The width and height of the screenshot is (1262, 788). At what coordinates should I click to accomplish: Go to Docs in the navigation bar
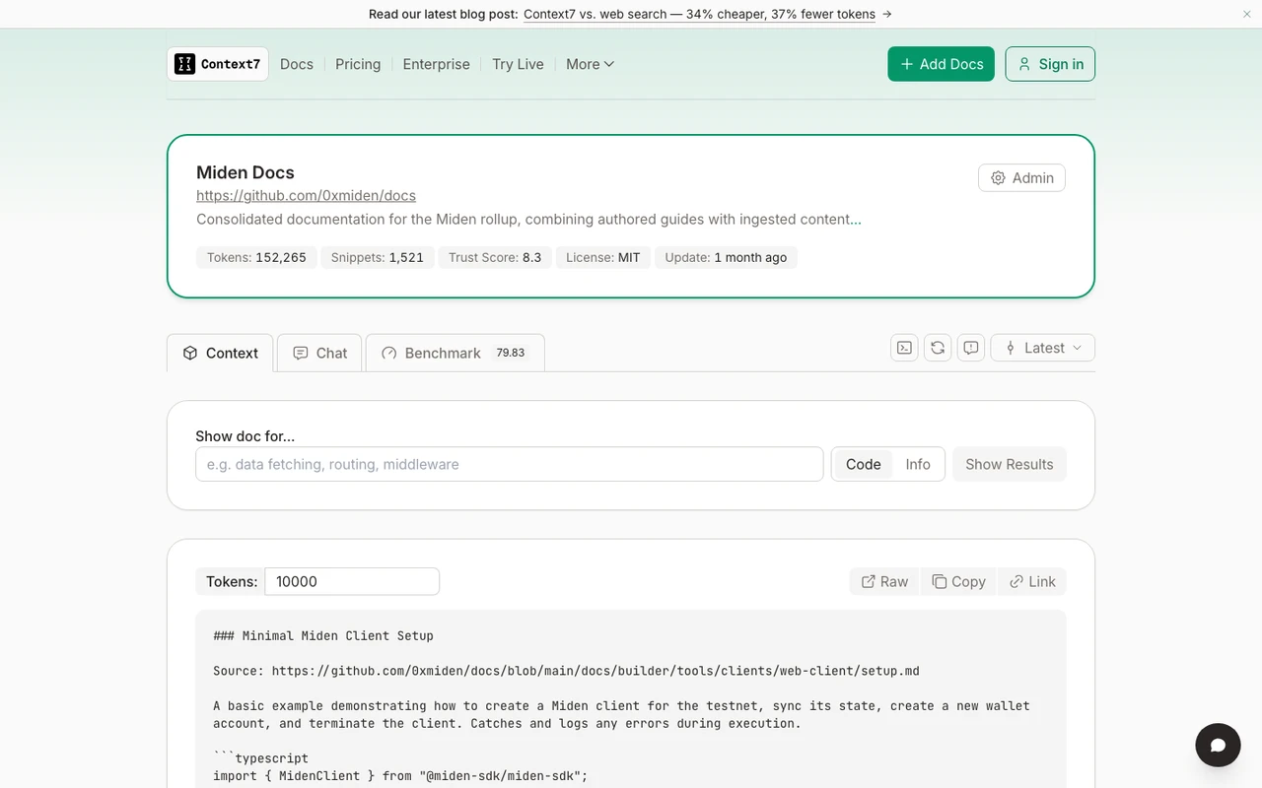click(x=297, y=64)
